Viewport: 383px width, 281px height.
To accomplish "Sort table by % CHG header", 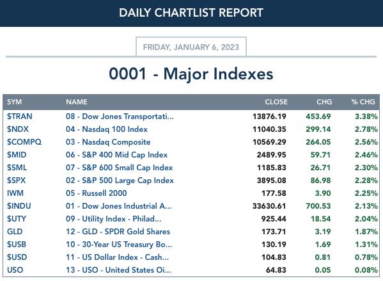I will (x=363, y=102).
